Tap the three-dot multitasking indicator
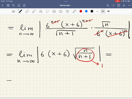132x99 pixels. (66, 1)
